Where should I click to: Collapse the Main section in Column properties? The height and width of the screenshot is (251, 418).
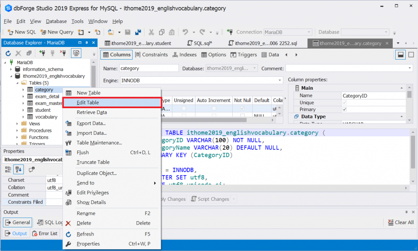[x=402, y=88]
